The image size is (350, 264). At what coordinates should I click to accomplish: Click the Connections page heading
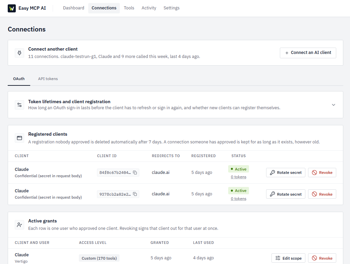point(27,29)
